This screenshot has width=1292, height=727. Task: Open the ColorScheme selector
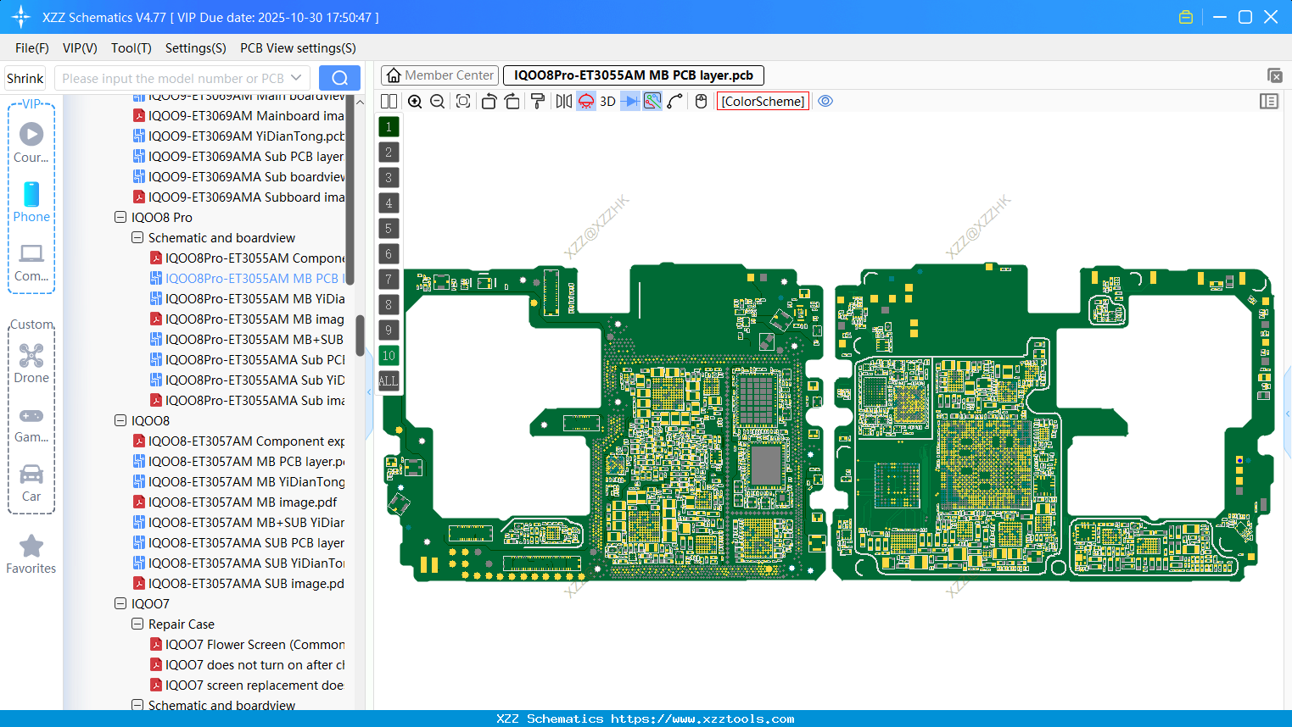(762, 101)
